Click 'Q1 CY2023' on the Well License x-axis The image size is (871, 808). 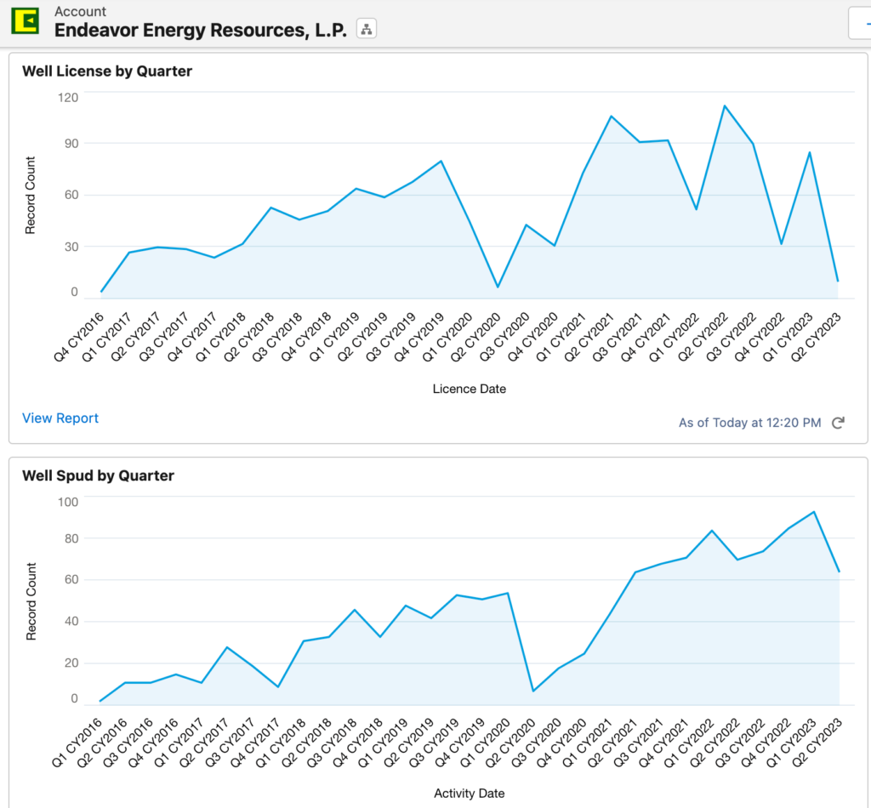(x=788, y=338)
